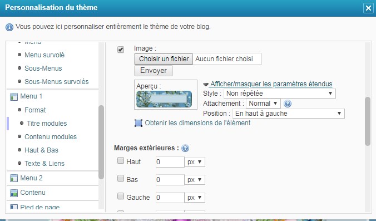The image size is (376, 221).
Task: Click the Bas margin value field
Action: coord(170,180)
